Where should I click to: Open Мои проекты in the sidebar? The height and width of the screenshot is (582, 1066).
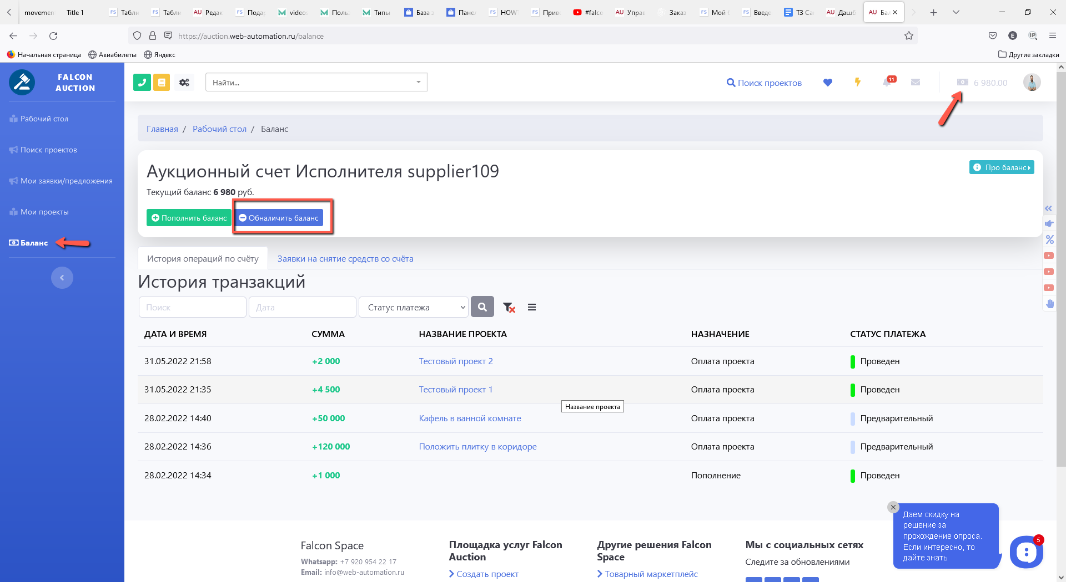[x=44, y=212]
